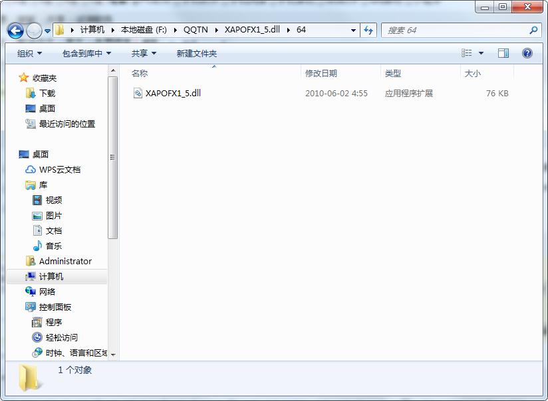Viewport: 548px width, 401px height.
Task: Open the 共享 menu
Action: 144,53
